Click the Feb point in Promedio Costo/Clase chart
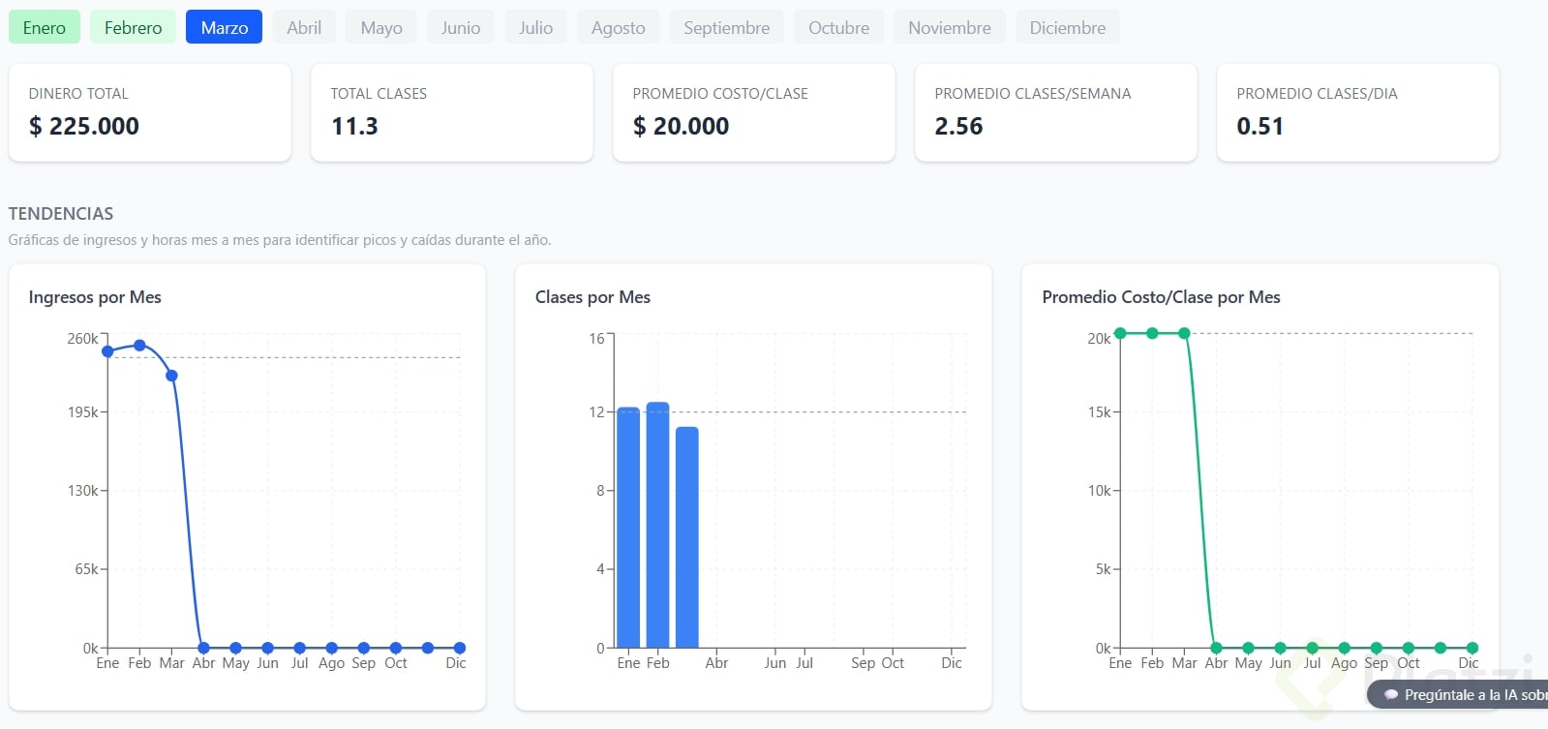1548x729 pixels. pos(1152,333)
